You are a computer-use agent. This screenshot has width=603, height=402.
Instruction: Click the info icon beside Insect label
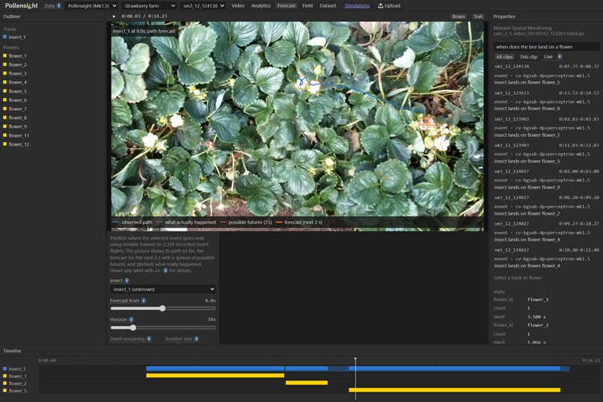pyautogui.click(x=127, y=281)
